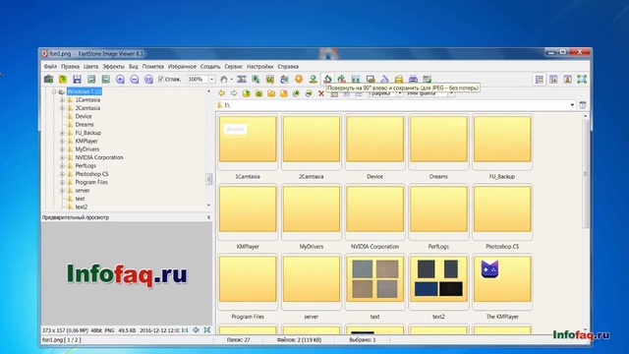Open the path address bar dropdown arrow

point(572,105)
